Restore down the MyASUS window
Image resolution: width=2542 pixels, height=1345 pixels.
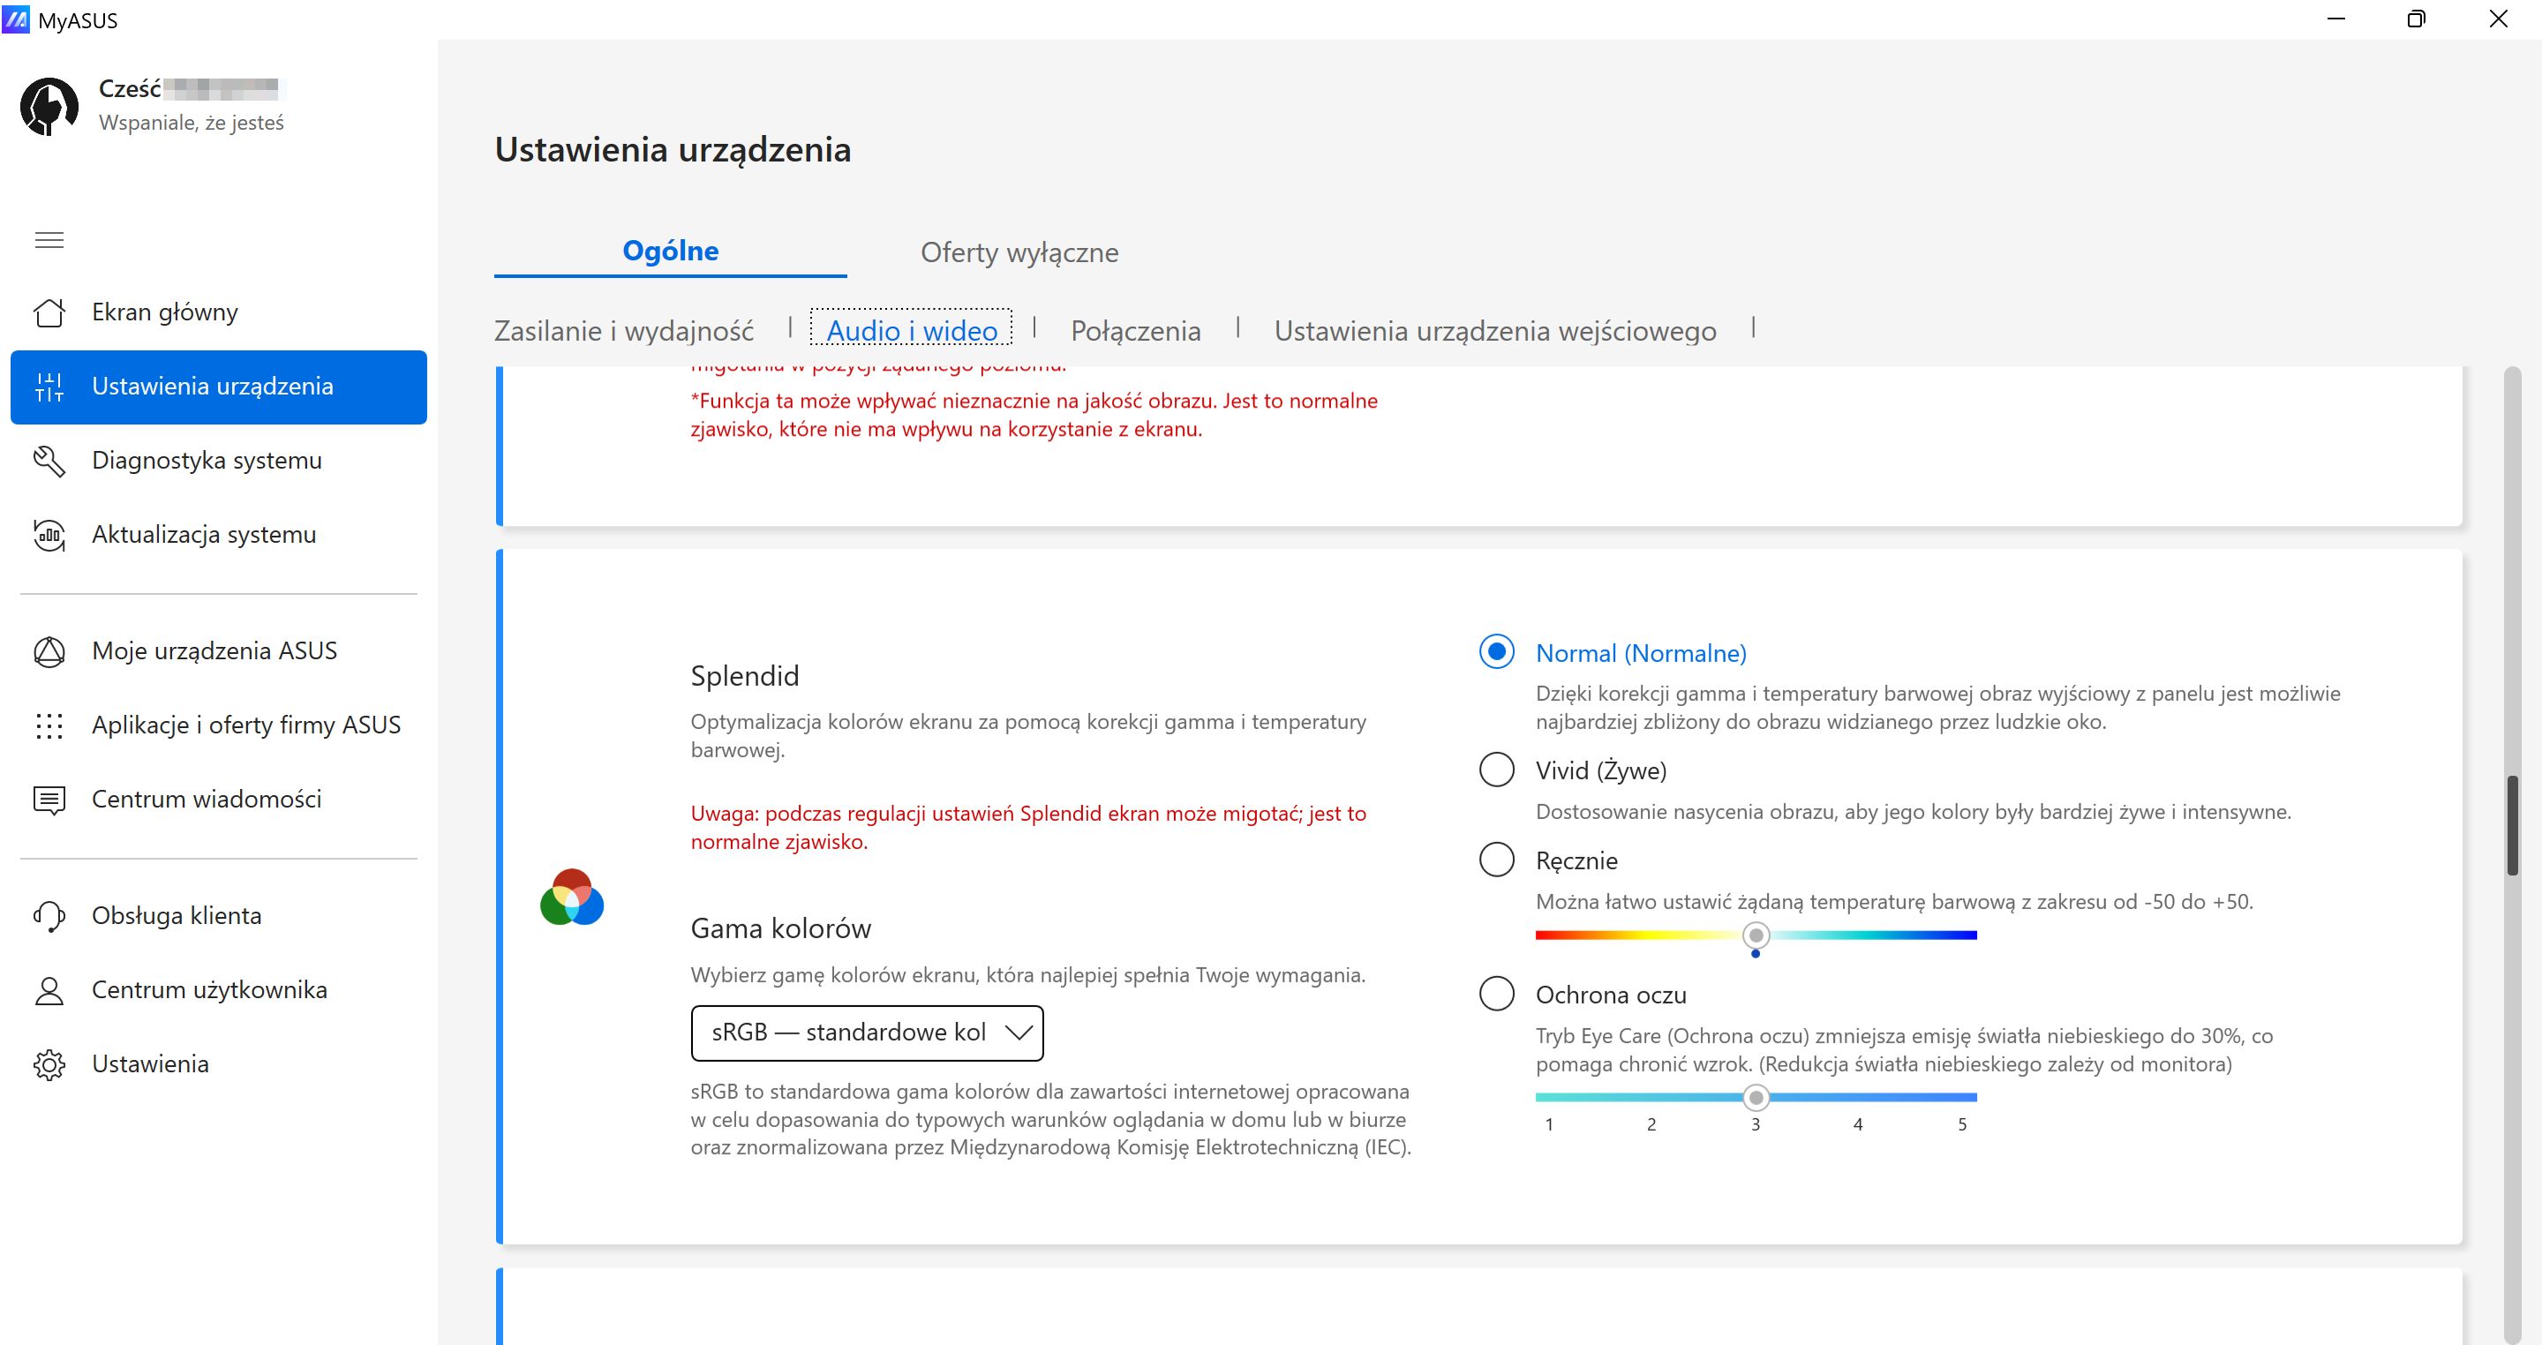click(2417, 19)
